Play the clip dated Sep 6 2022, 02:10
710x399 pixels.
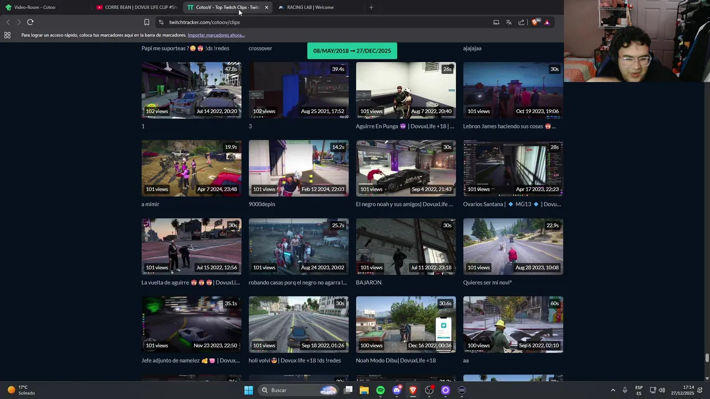513,325
